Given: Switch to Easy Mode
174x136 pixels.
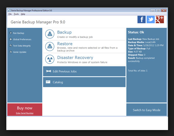Looking at the screenshot, I should click(147, 110).
